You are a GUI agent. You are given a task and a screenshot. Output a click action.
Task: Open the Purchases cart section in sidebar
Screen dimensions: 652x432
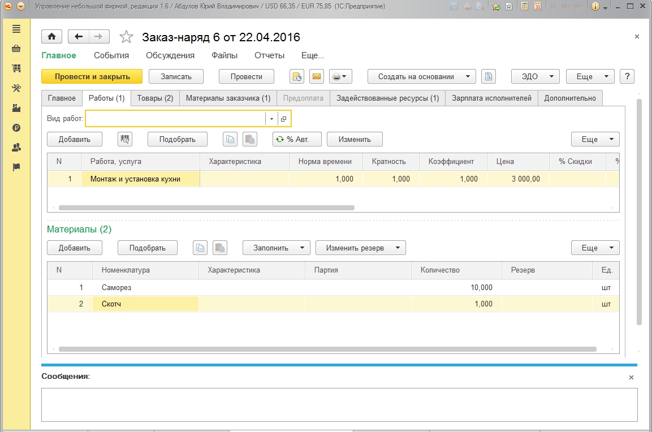pos(16,49)
